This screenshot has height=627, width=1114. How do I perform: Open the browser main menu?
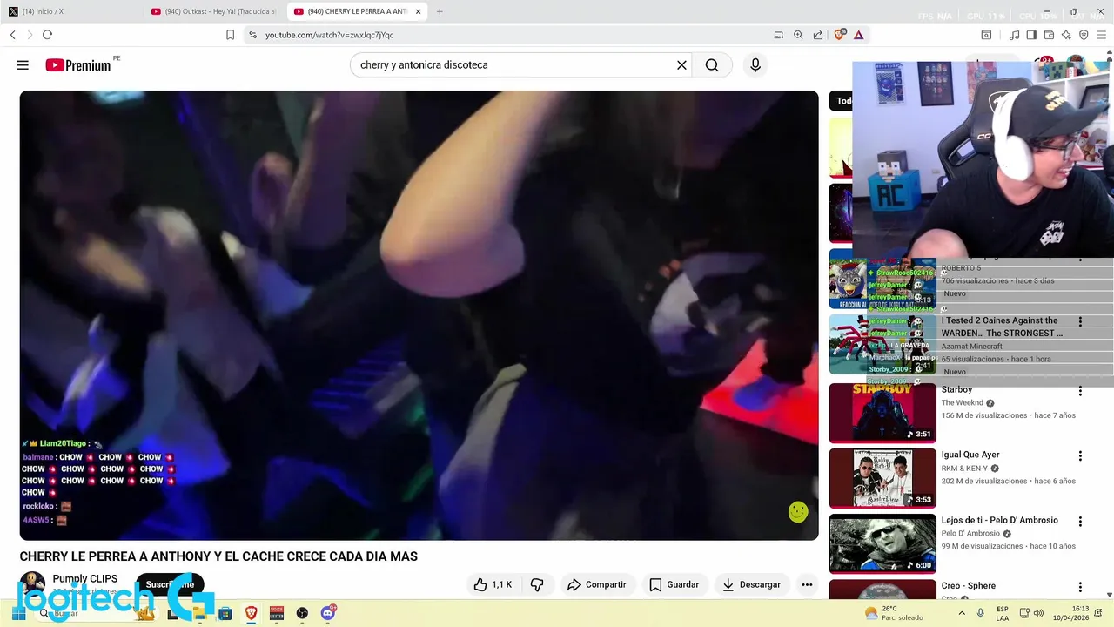[x=1102, y=35]
